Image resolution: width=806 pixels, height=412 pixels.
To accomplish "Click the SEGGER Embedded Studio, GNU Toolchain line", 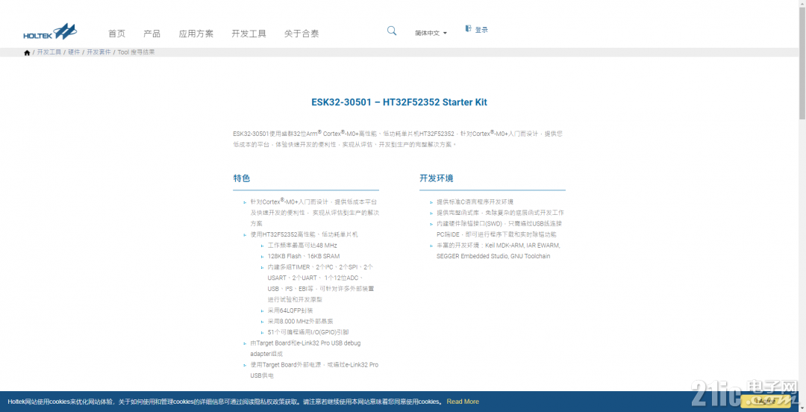I will coord(493,256).
